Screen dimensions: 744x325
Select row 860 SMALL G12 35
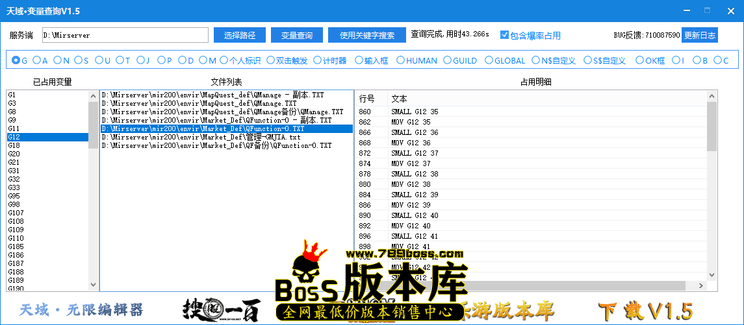click(x=531, y=112)
